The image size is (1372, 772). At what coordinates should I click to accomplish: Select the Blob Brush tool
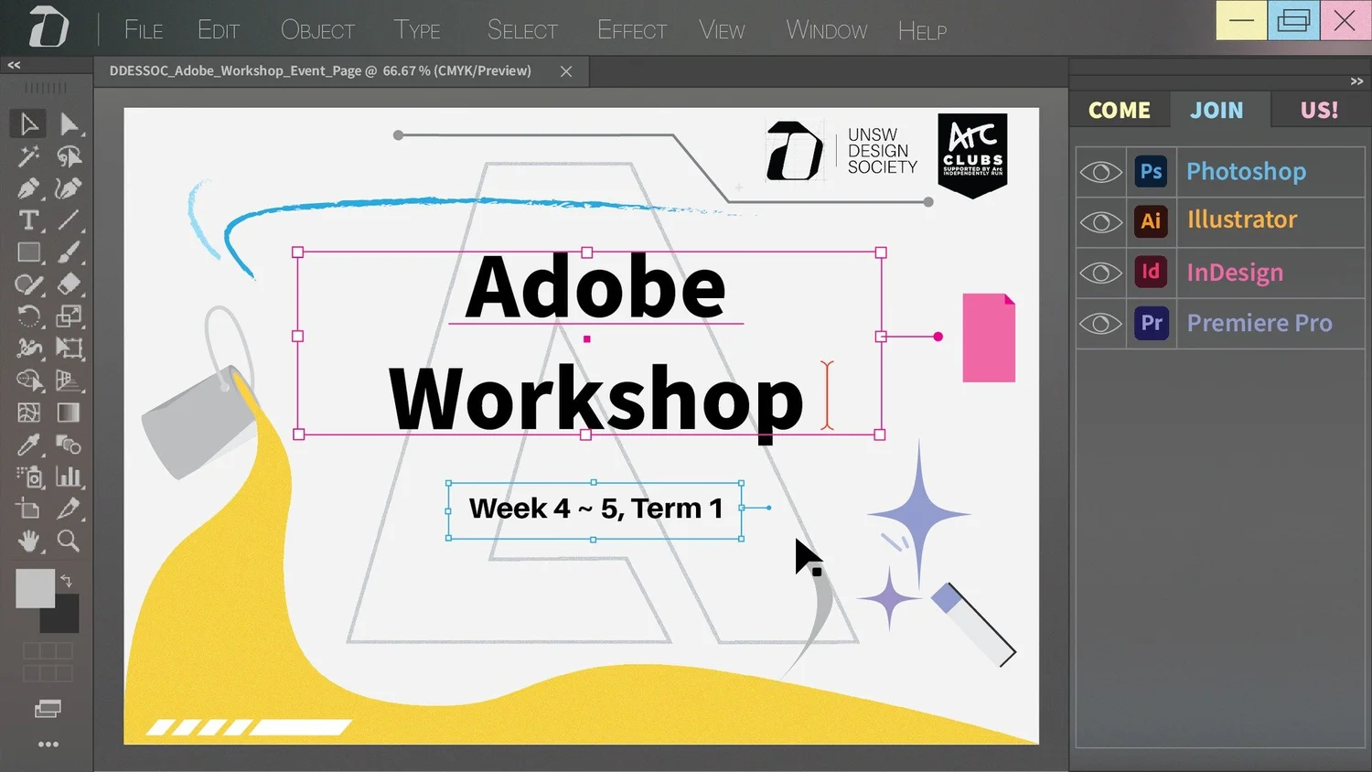[28, 284]
